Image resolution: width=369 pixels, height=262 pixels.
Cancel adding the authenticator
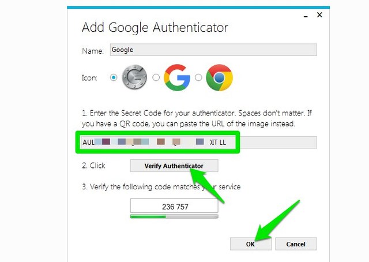tap(296, 244)
